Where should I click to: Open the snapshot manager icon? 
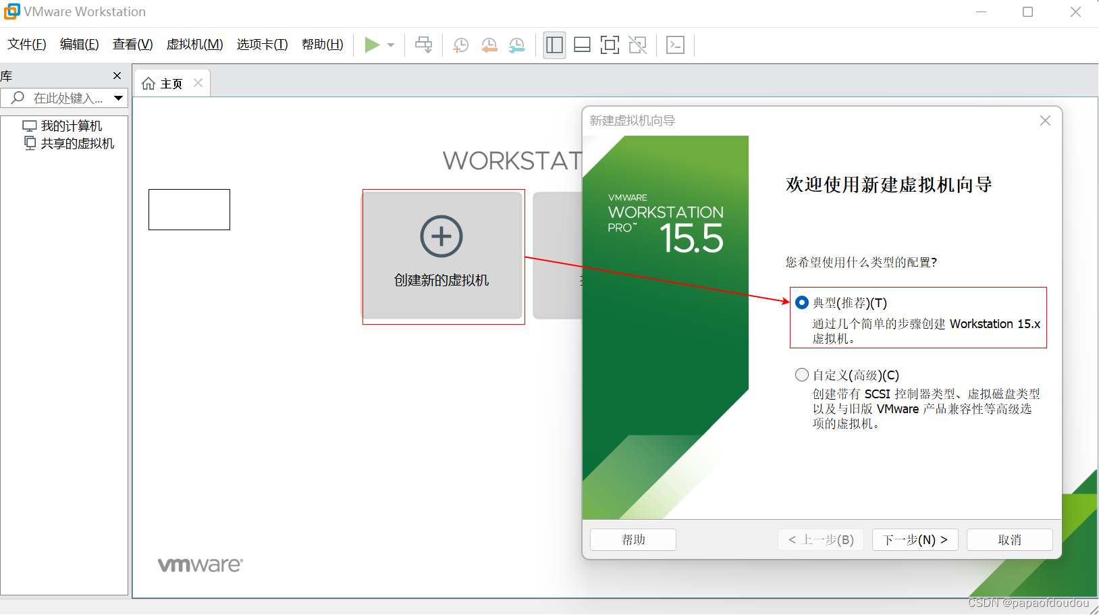pyautogui.click(x=517, y=45)
